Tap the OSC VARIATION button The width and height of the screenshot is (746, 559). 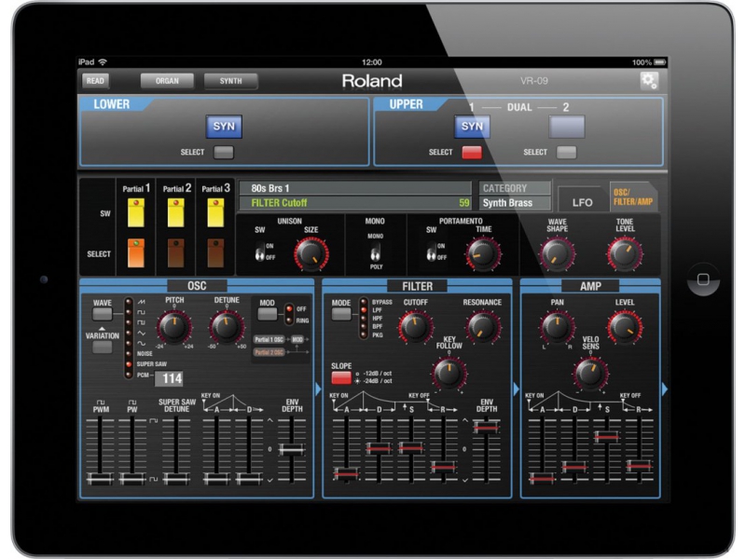click(x=103, y=347)
